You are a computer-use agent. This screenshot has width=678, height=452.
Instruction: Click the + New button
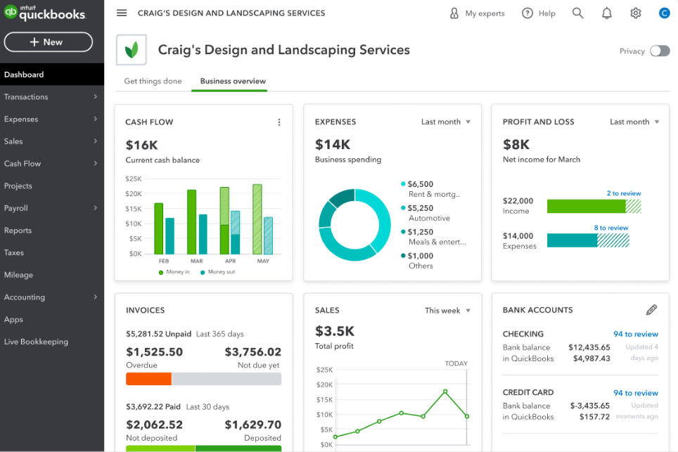tap(48, 42)
